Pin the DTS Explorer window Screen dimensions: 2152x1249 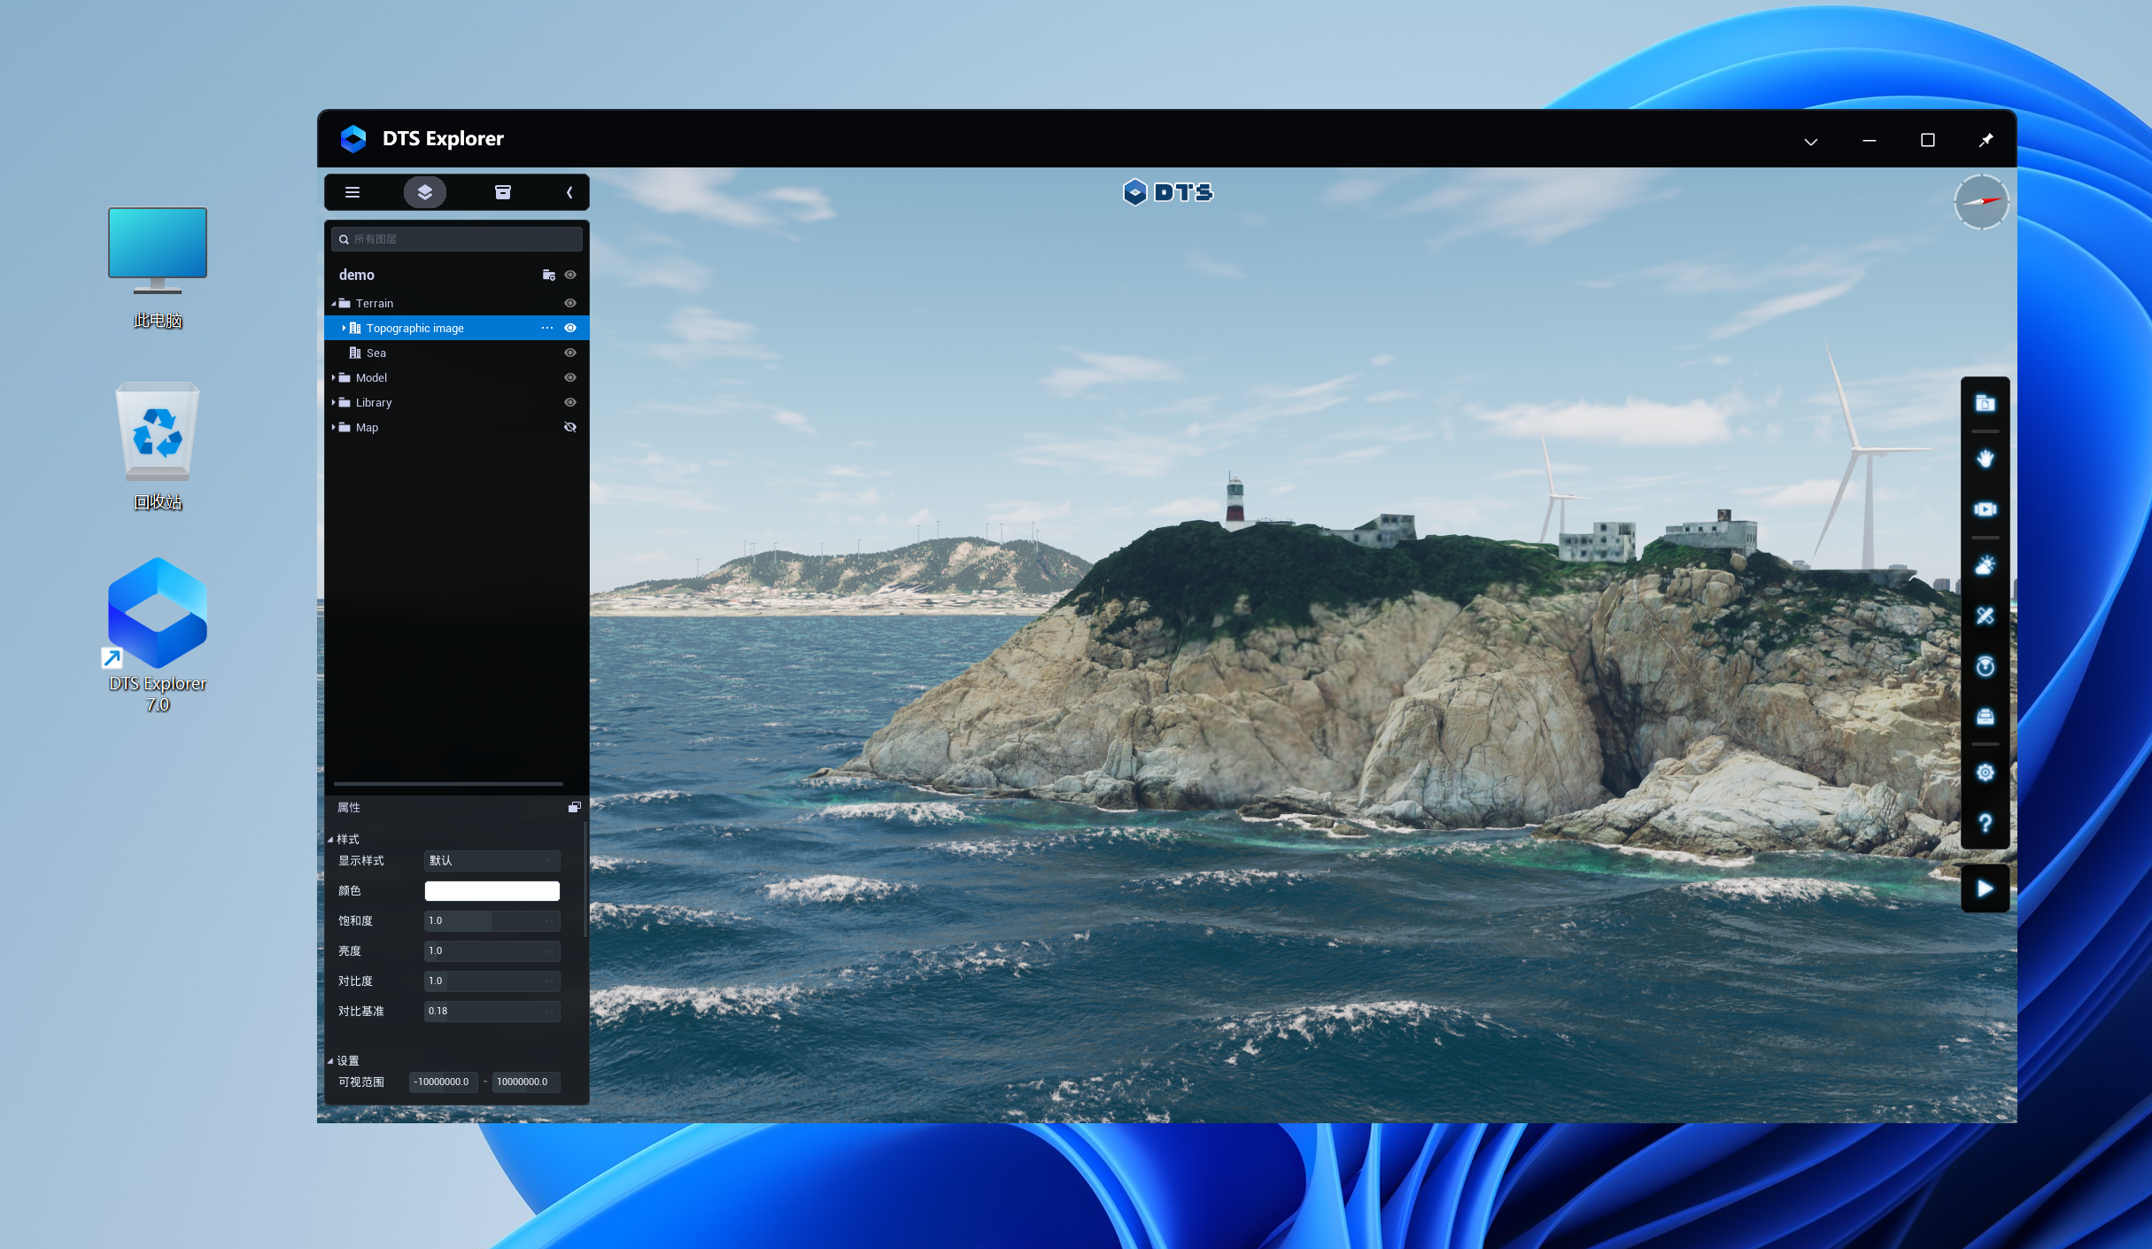click(x=1986, y=140)
